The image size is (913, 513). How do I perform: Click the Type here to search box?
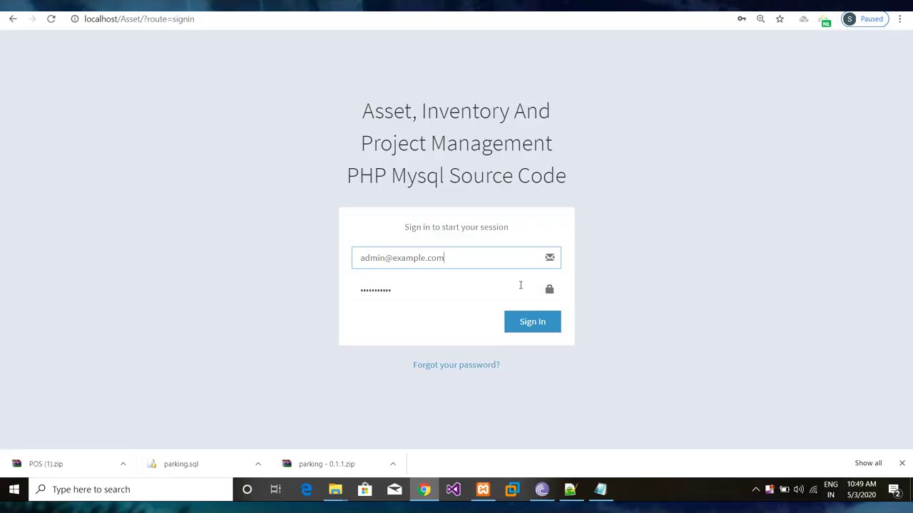[131, 489]
